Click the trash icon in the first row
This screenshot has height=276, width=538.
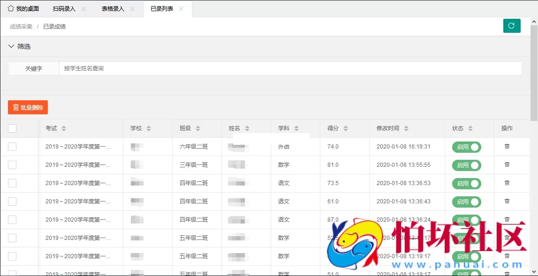[x=507, y=147]
